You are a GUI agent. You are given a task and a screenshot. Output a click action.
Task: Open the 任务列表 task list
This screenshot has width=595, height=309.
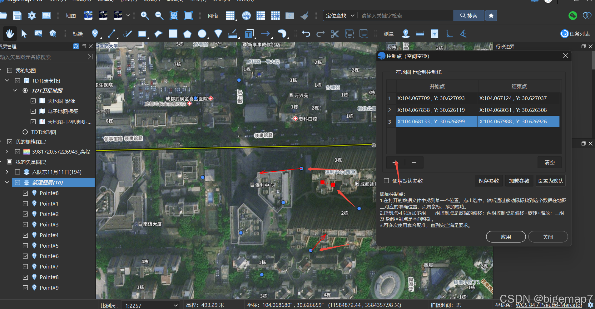(575, 34)
